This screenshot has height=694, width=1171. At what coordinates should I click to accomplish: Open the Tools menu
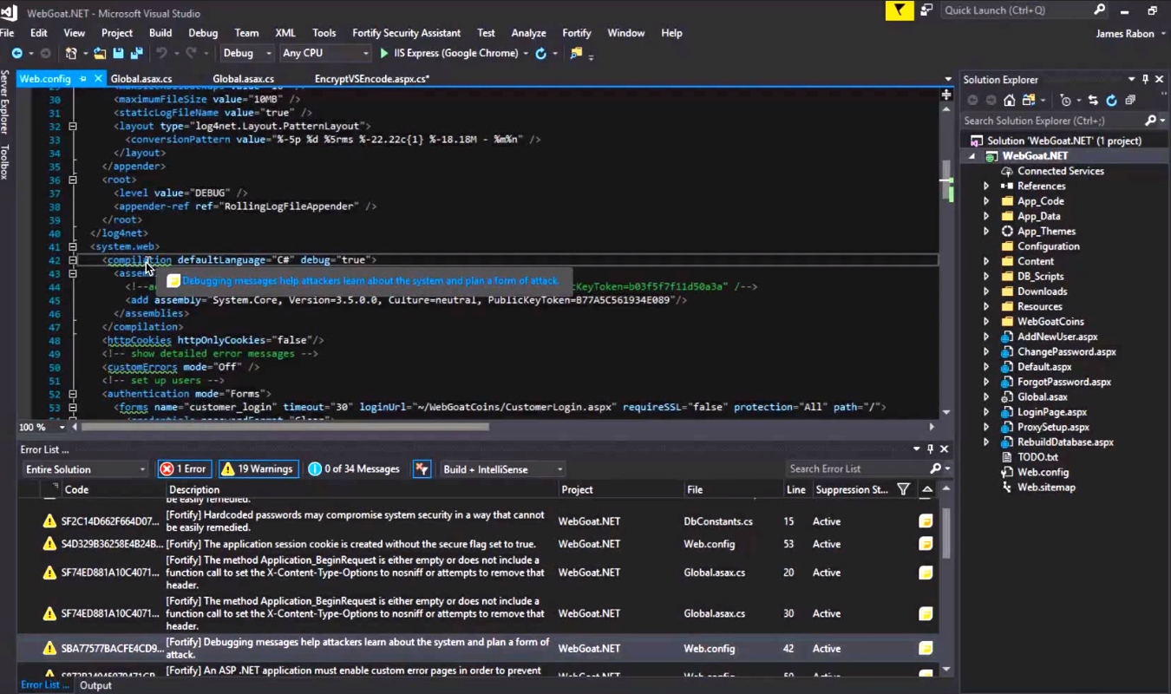[x=324, y=33]
